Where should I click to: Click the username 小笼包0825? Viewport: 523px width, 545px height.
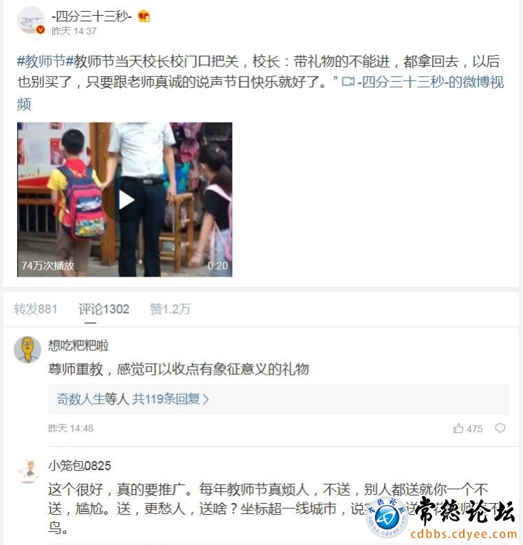(80, 466)
